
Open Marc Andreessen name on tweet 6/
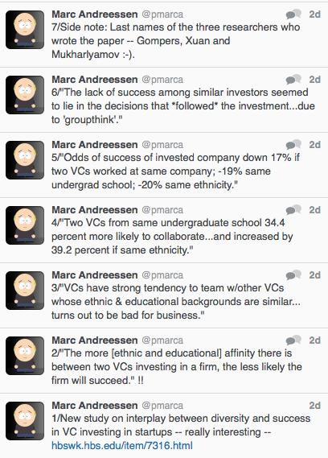click(x=95, y=80)
